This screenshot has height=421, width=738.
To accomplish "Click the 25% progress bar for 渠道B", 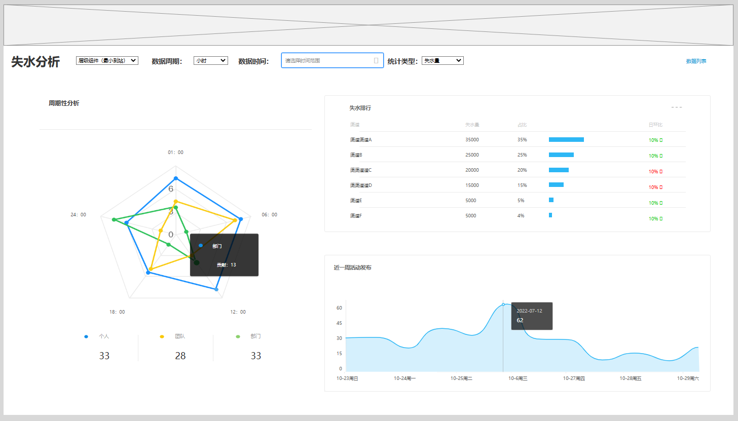I will 561,155.
